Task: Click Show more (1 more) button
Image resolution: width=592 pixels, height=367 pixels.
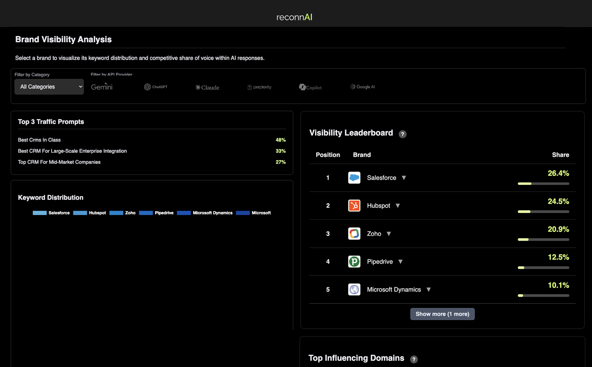Action: tap(442, 314)
